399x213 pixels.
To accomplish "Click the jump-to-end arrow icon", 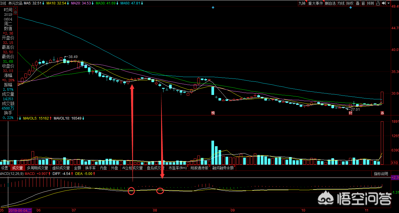I will (x=383, y=3).
